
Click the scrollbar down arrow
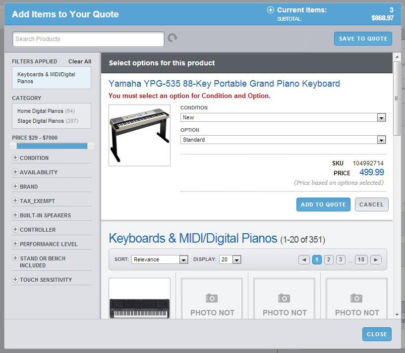(397, 314)
